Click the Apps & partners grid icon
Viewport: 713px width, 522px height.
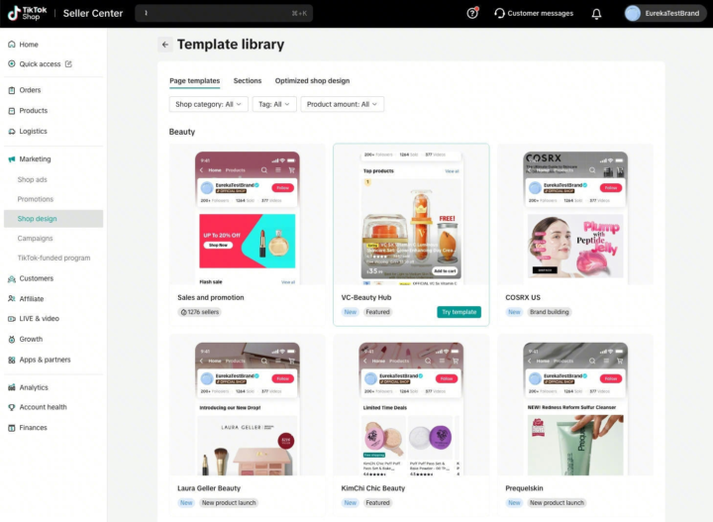[12, 360]
